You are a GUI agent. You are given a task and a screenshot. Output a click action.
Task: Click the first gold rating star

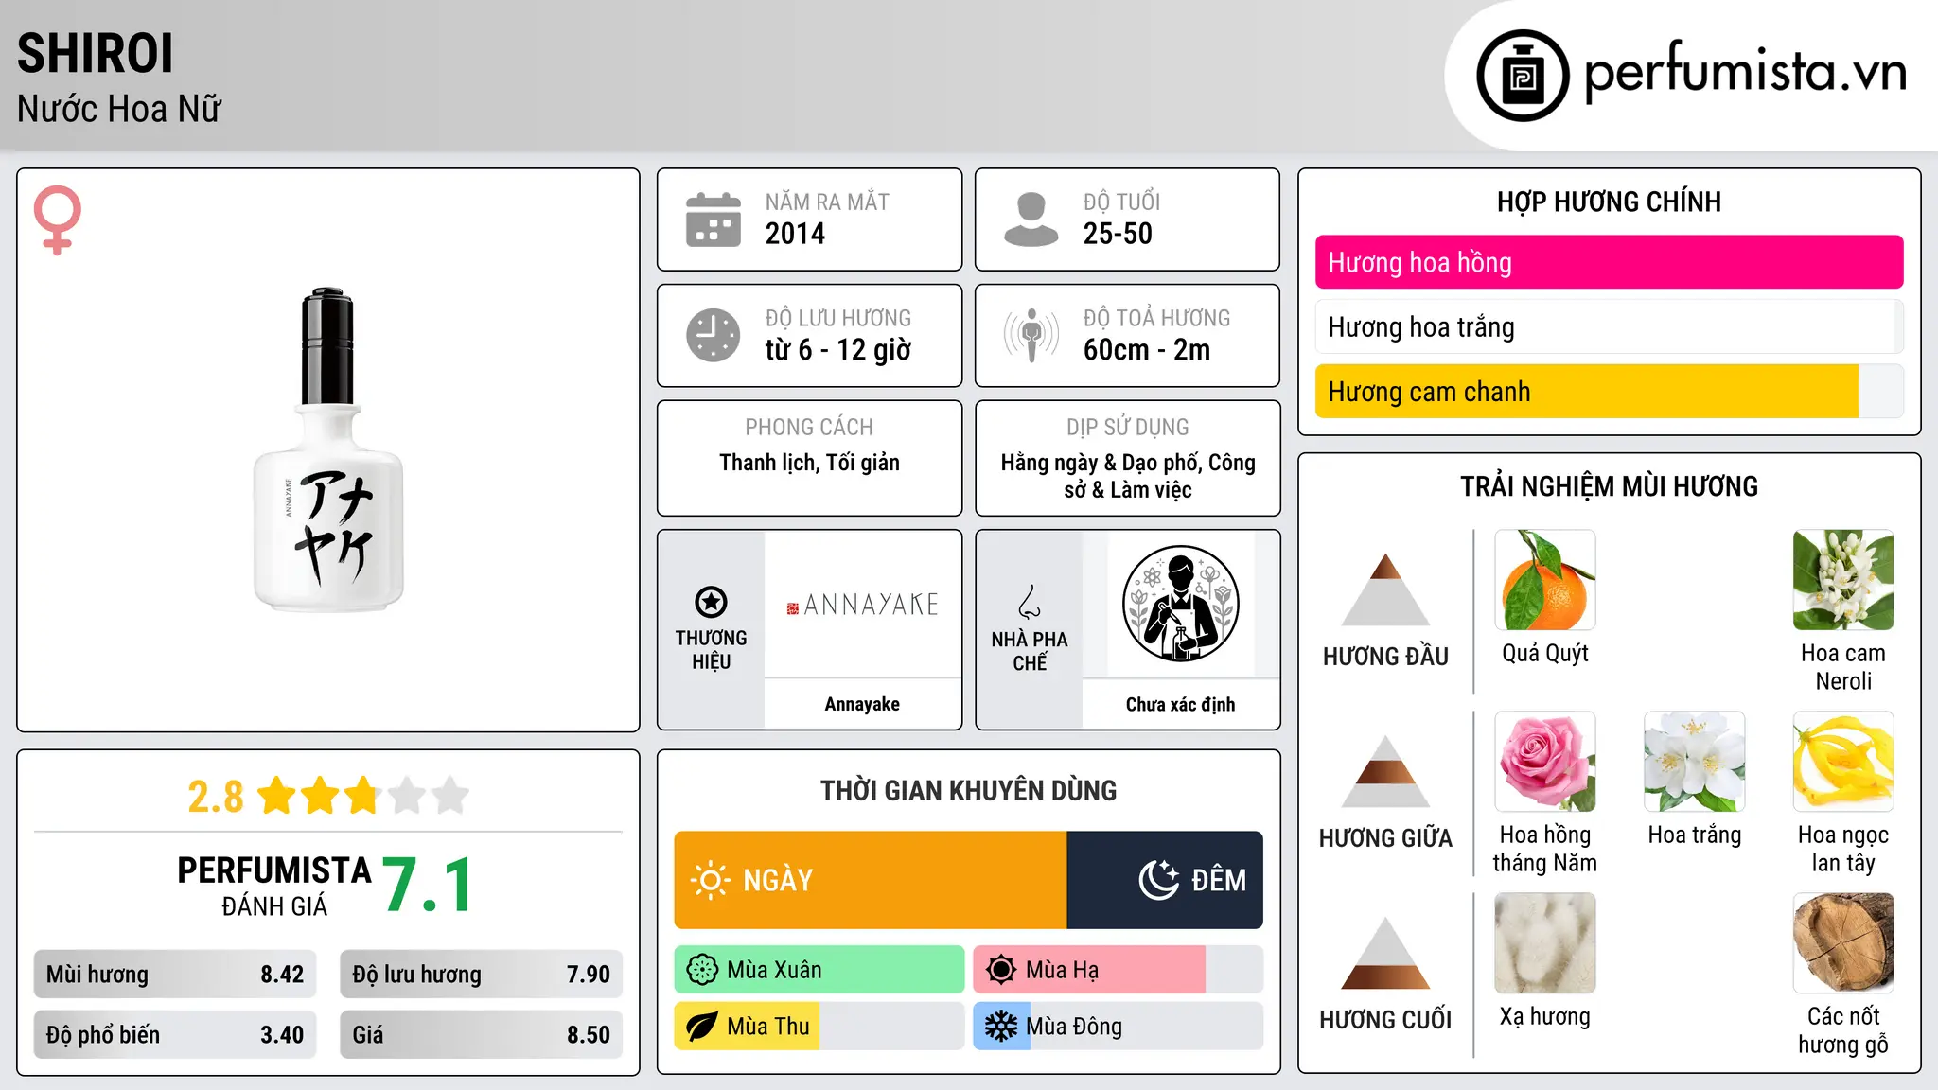click(x=277, y=796)
